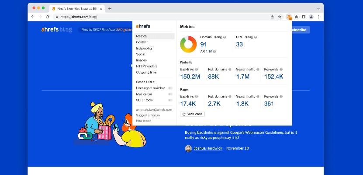Open the Chrome profile avatar

311,17
